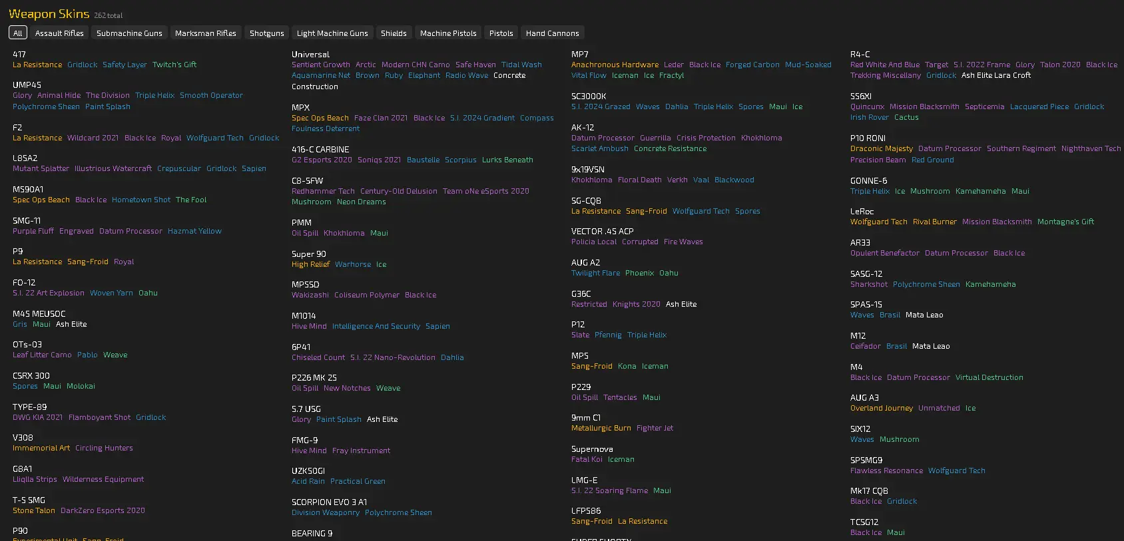Open the Radio Wave skin
This screenshot has height=541, width=1124.
point(467,75)
